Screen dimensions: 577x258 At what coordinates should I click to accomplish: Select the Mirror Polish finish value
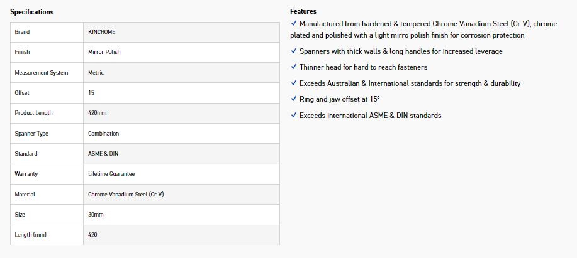tap(104, 52)
